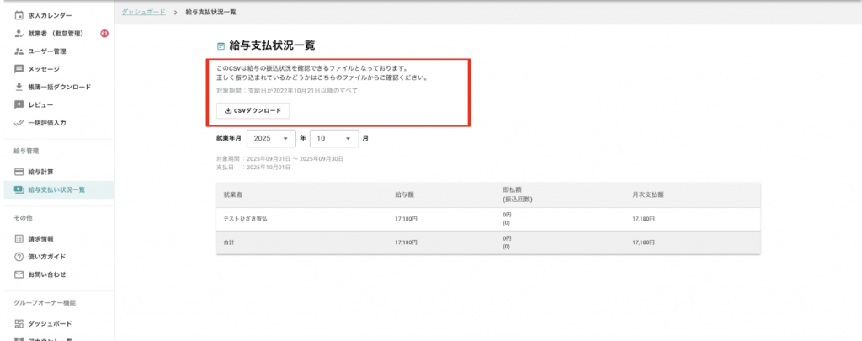This screenshot has height=341, width=862.
Task: Click the レビュー sidebar icon
Action: pyautogui.click(x=19, y=104)
